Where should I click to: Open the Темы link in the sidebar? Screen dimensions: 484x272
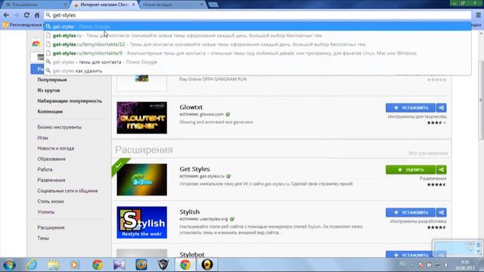coord(43,238)
